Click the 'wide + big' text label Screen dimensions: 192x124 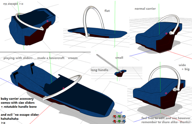coord(184,67)
